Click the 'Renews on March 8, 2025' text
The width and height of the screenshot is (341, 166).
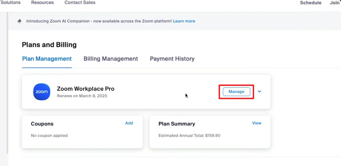[82, 96]
